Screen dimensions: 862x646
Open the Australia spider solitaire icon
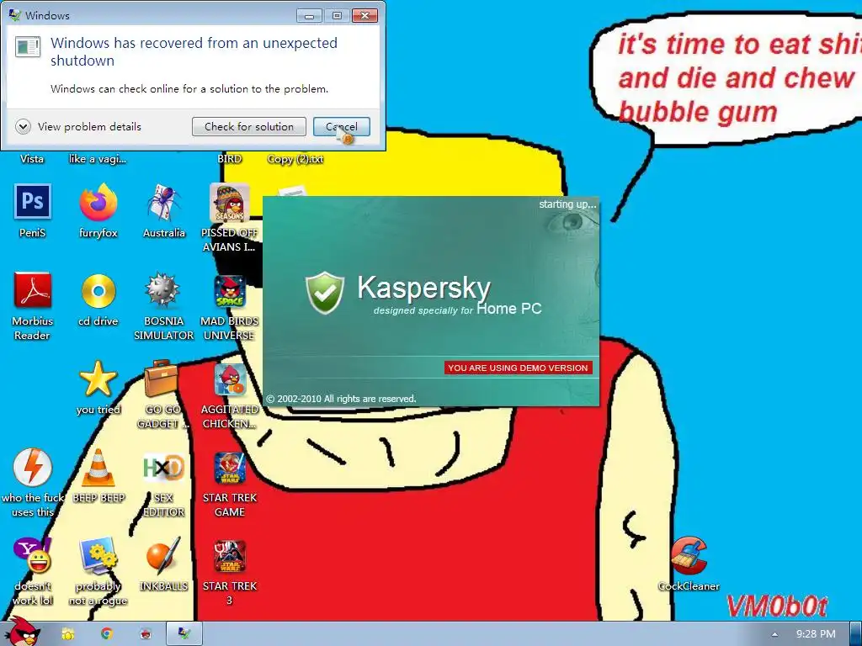click(x=164, y=203)
